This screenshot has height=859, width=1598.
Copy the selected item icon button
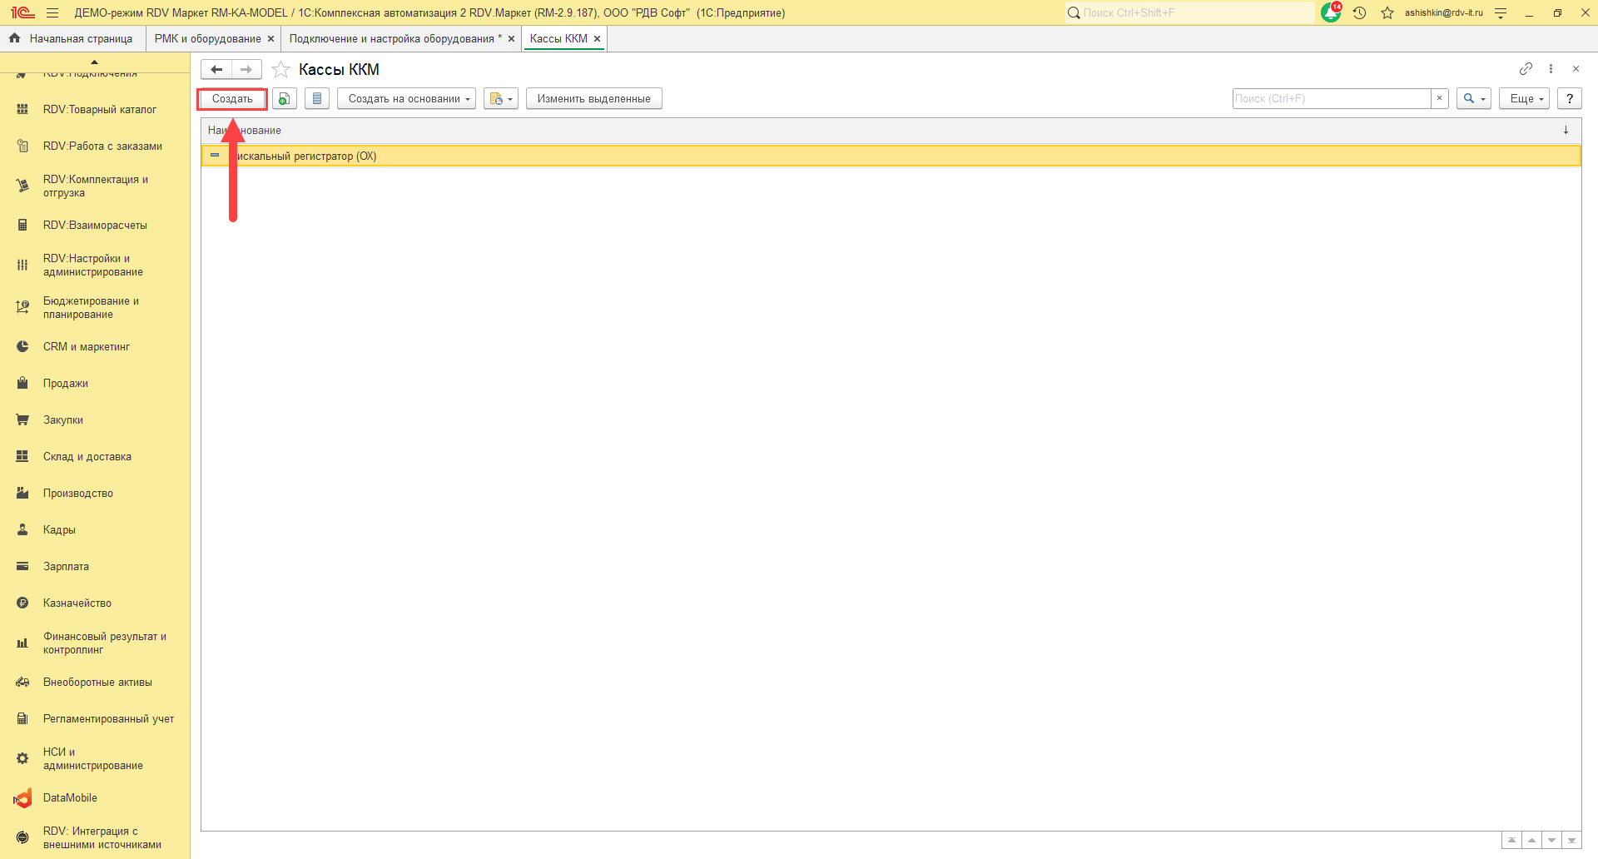tap(285, 98)
